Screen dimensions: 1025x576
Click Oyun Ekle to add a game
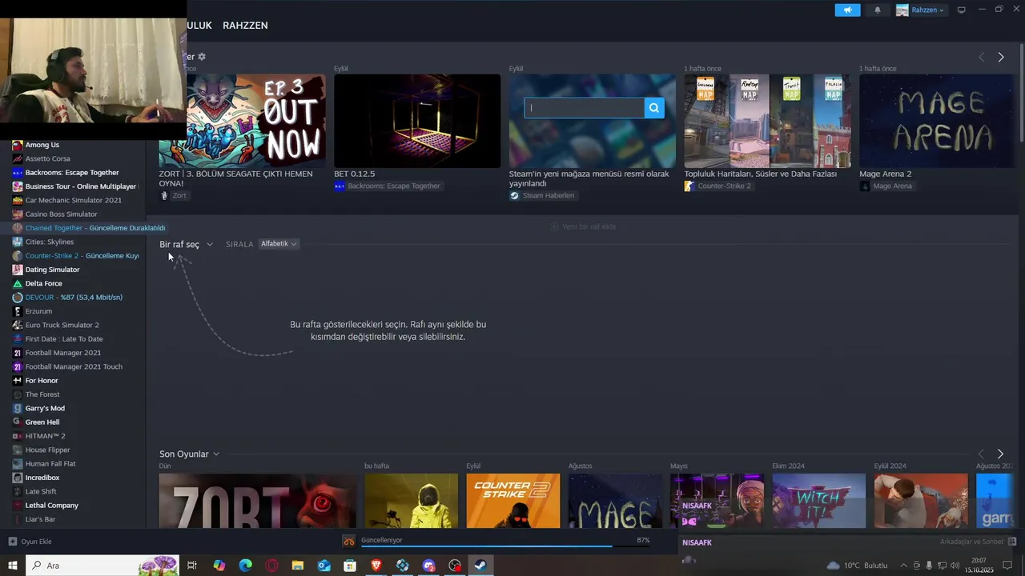coord(36,542)
